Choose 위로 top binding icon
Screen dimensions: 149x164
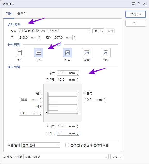(x=106, y=53)
